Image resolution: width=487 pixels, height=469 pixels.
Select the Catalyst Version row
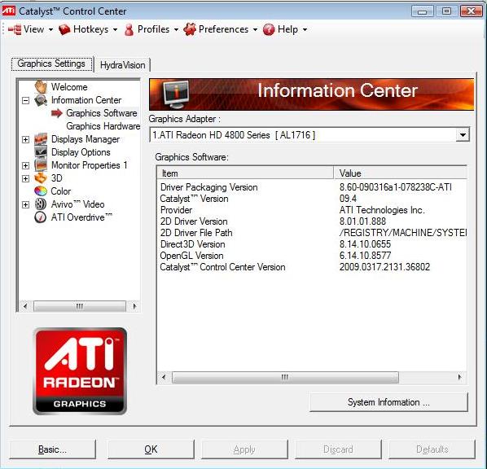(312, 199)
